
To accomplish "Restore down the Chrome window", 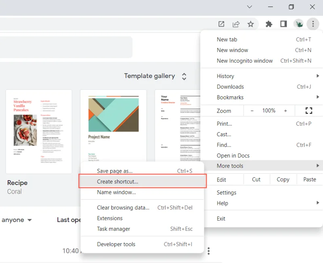I will click(291, 7).
